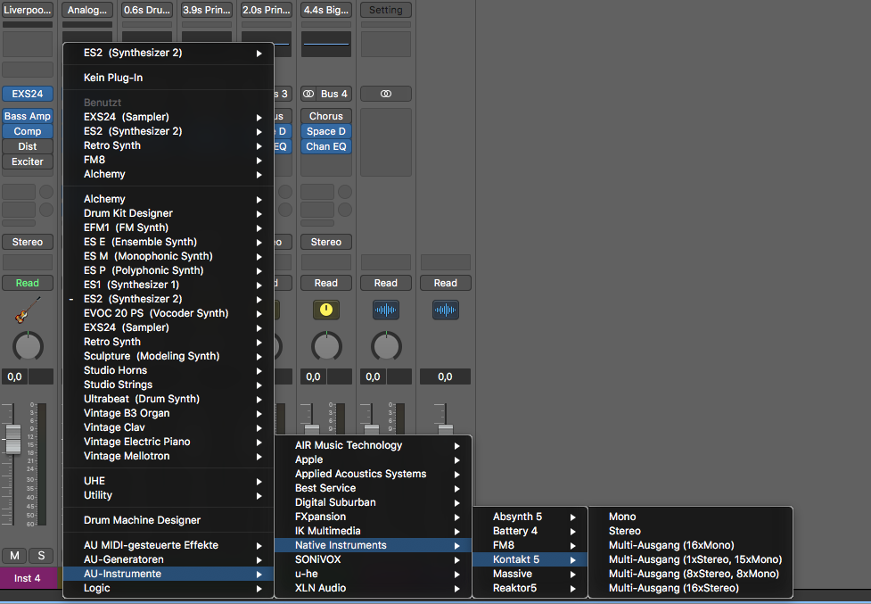Open the 0.6s Dru... setting menu
The image size is (871, 604).
pyautogui.click(x=146, y=10)
